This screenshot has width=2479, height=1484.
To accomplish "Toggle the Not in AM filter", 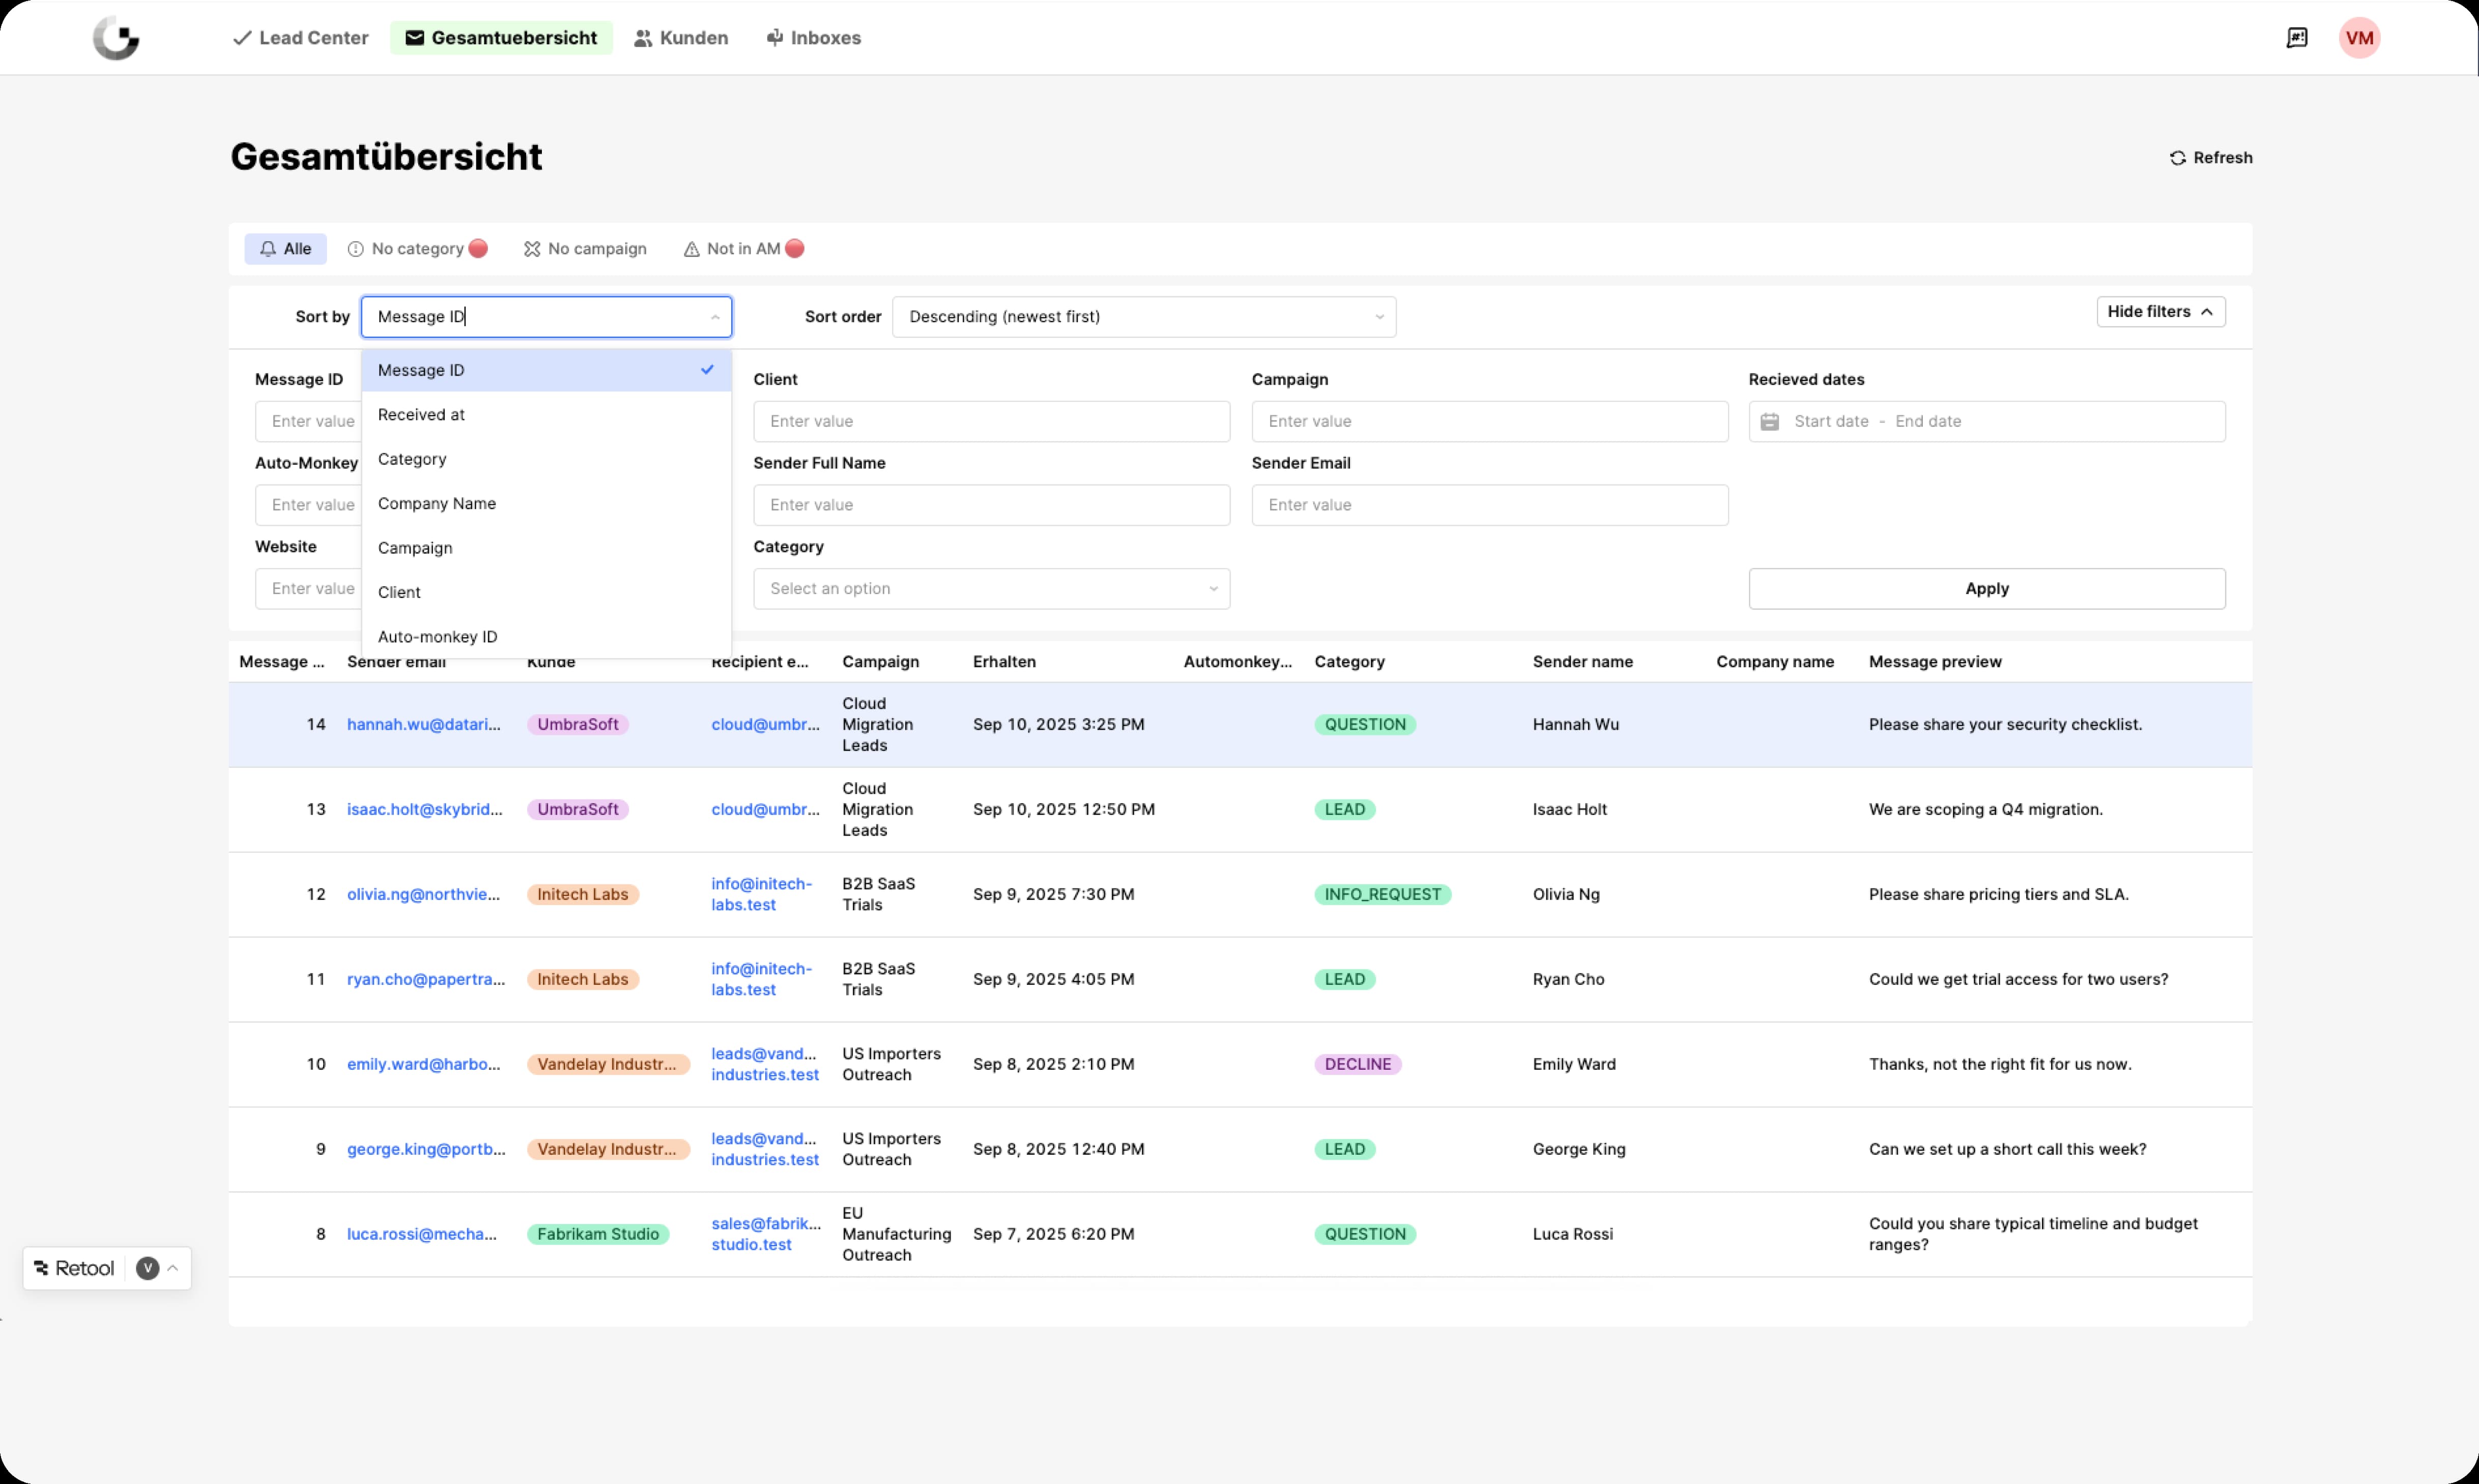I will 743,249.
